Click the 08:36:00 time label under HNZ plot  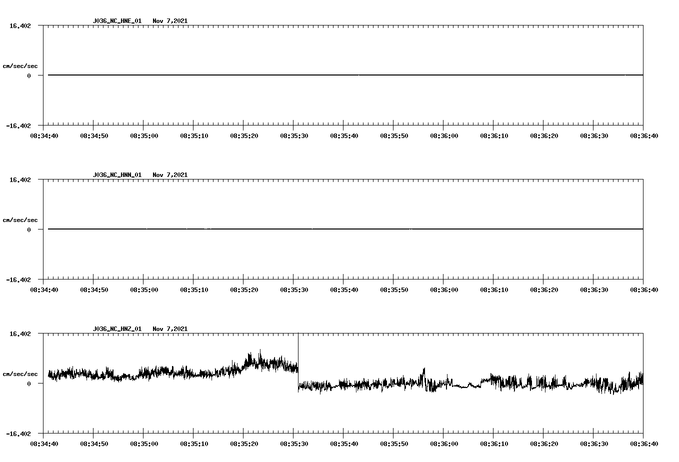tap(444, 444)
